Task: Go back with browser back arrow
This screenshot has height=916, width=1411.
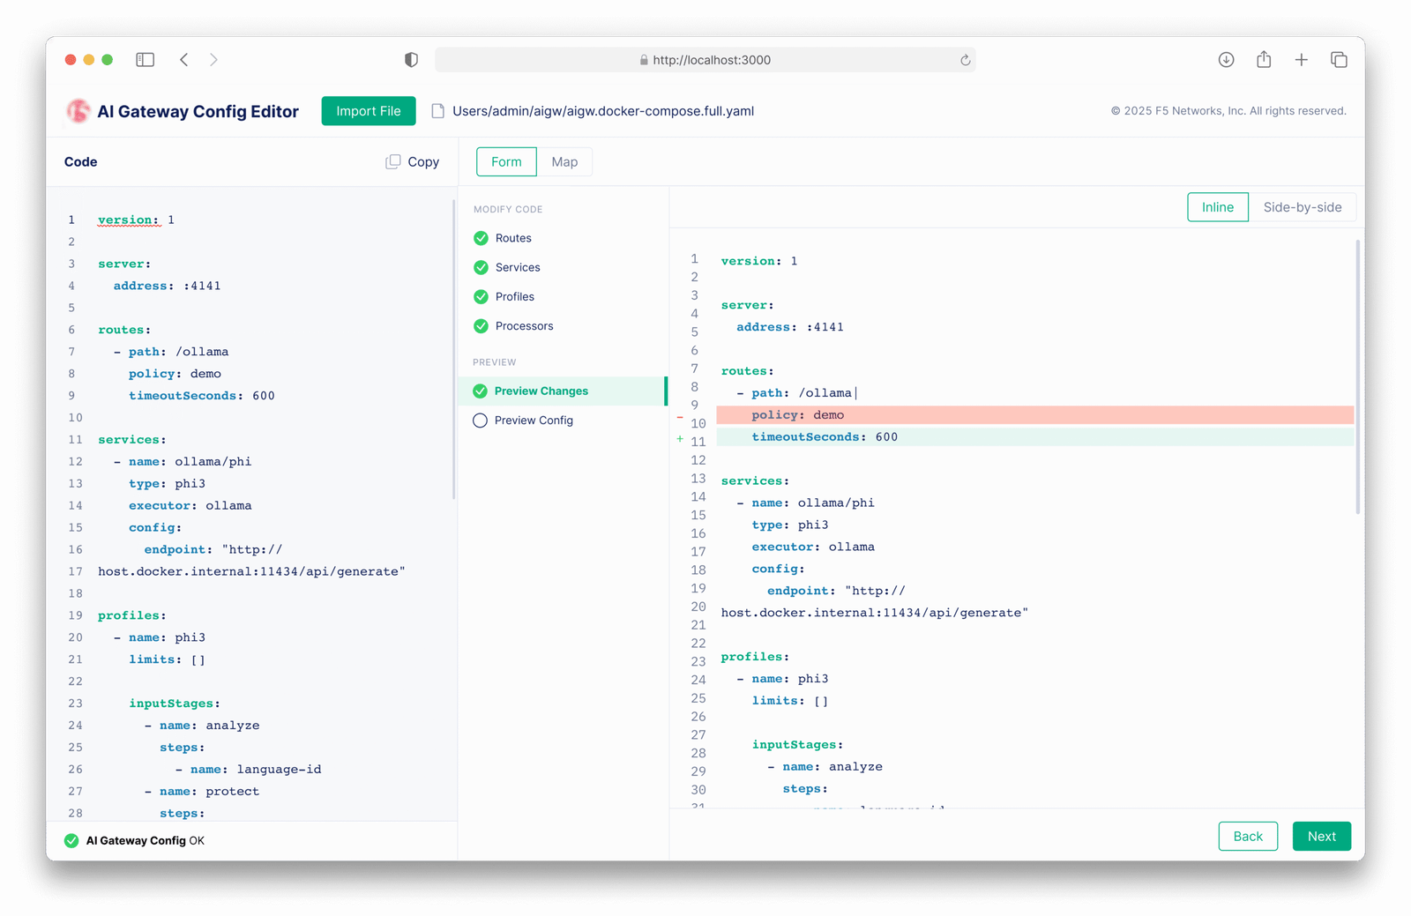Action: tap(184, 60)
